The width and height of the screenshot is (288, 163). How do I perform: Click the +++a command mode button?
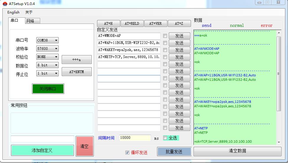76,60
